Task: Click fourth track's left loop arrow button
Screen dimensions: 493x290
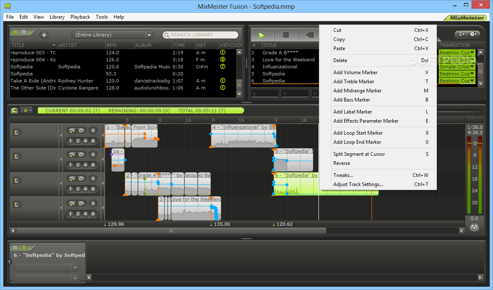Action: pos(72,203)
